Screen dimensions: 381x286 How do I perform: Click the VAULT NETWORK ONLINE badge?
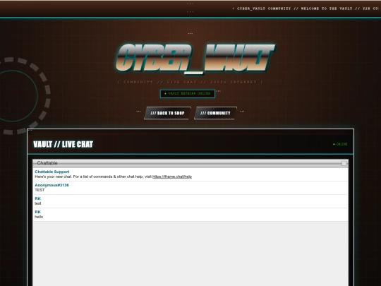click(x=188, y=94)
